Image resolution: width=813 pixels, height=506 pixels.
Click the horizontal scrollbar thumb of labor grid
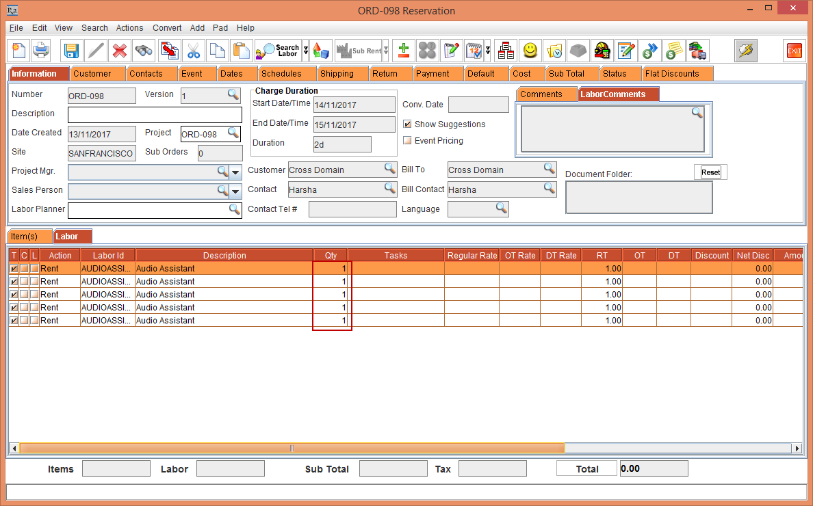point(292,449)
